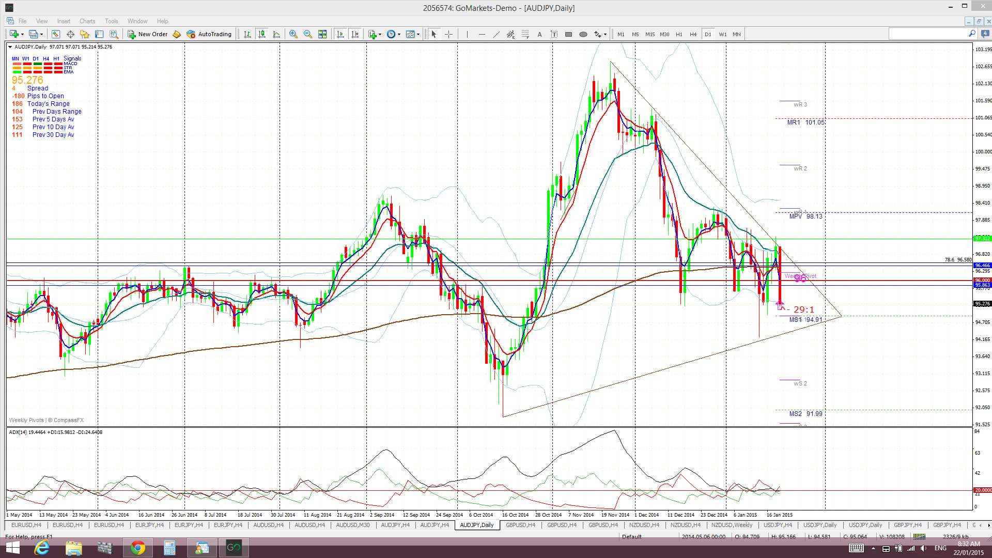Toggle the AutoTrading button
The width and height of the screenshot is (992, 558).
tap(209, 34)
